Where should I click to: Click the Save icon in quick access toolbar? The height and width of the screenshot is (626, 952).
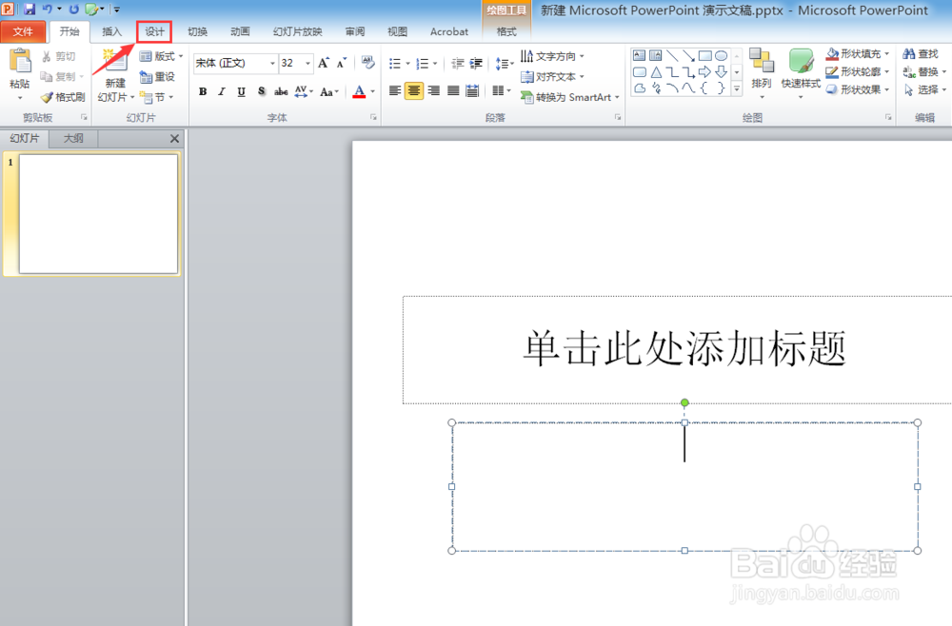tap(30, 10)
